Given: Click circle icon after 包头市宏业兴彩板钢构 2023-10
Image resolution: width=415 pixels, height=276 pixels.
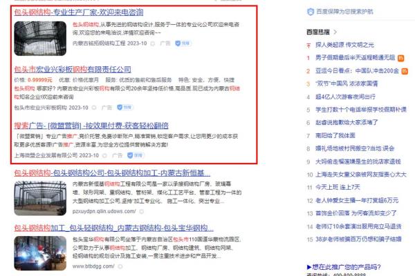Looking at the screenshot, I should point(94,108).
